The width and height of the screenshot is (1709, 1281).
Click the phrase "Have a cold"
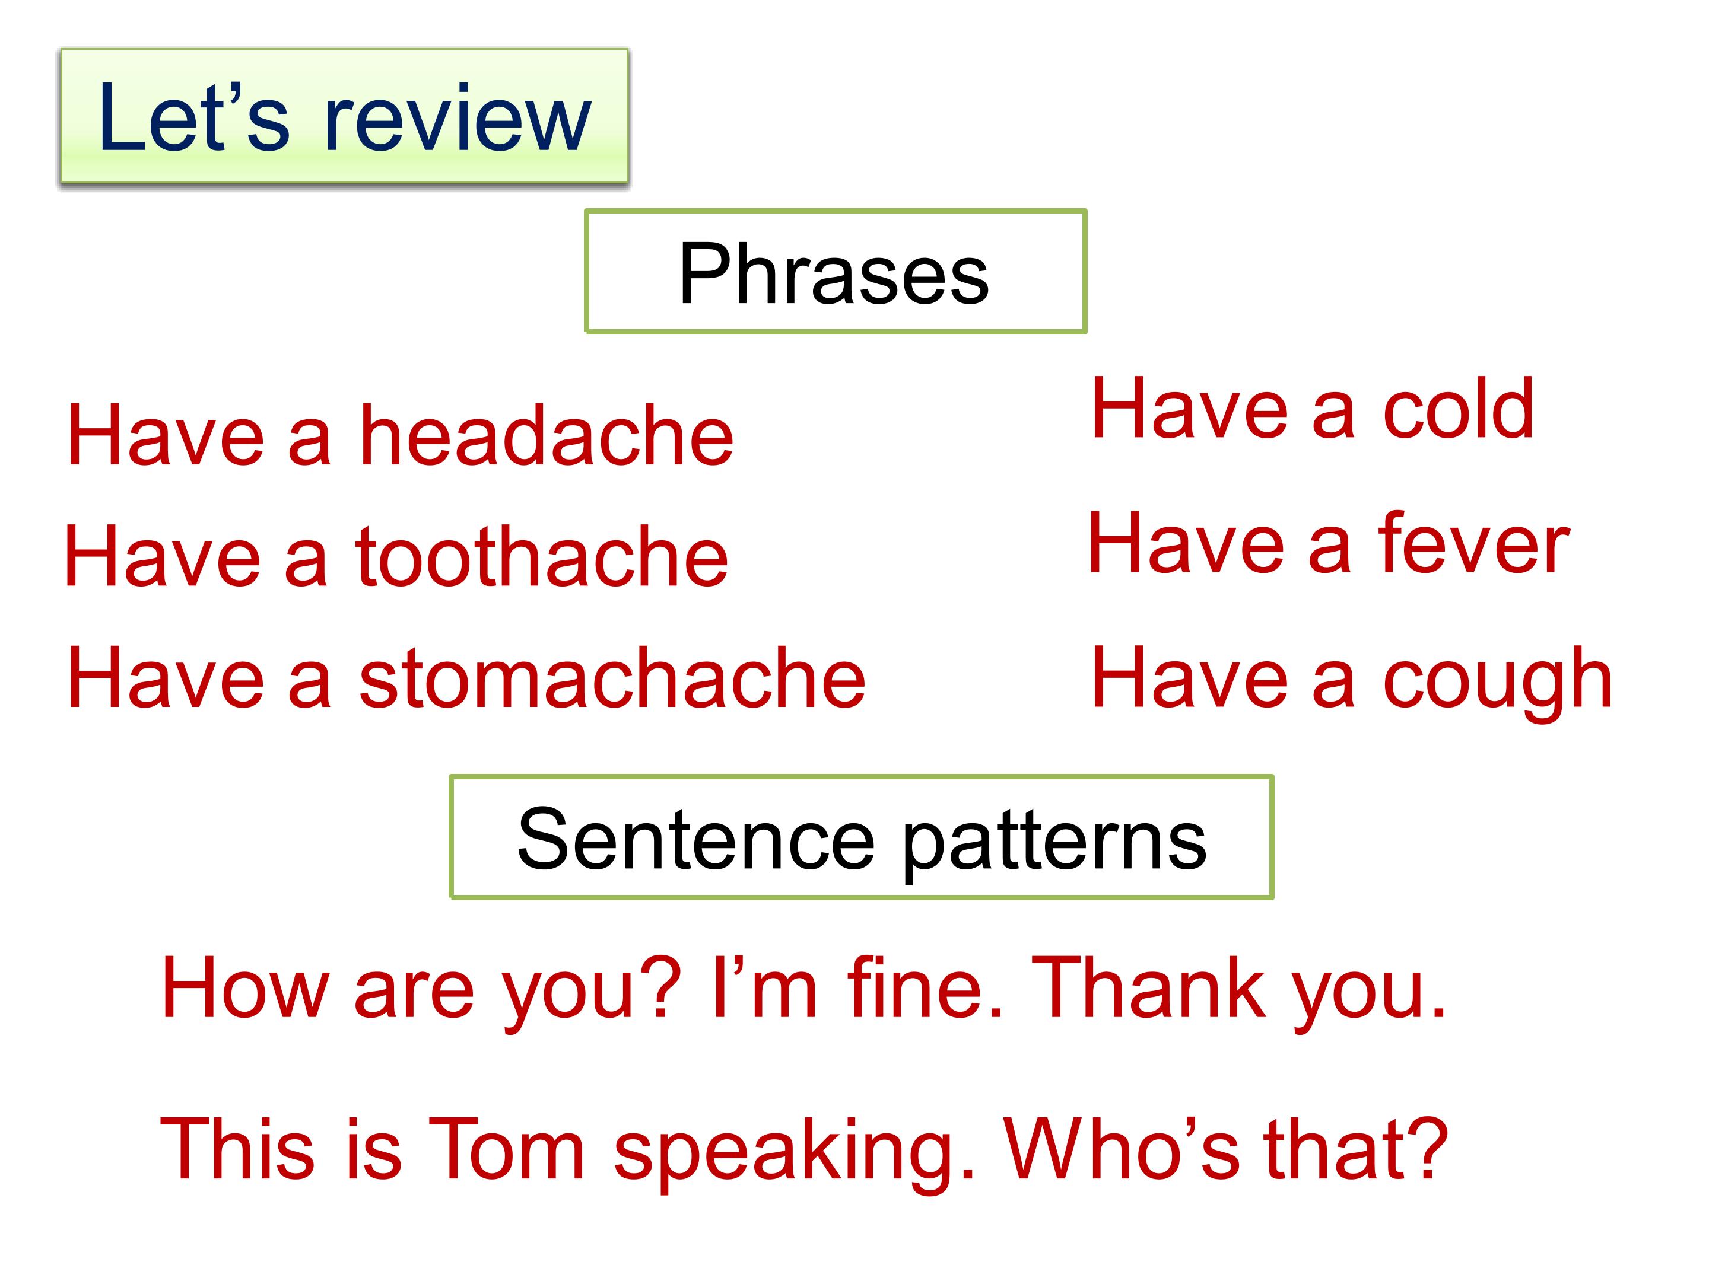click(x=1312, y=409)
